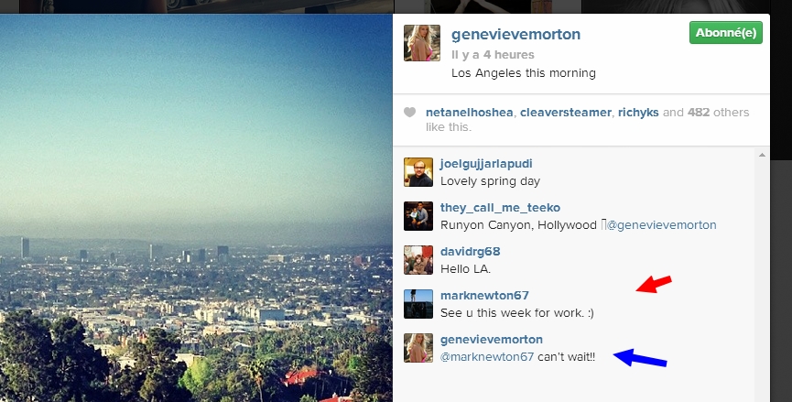Click davidrg68's avatar thumbnail
The width and height of the screenshot is (792, 402).
418,260
